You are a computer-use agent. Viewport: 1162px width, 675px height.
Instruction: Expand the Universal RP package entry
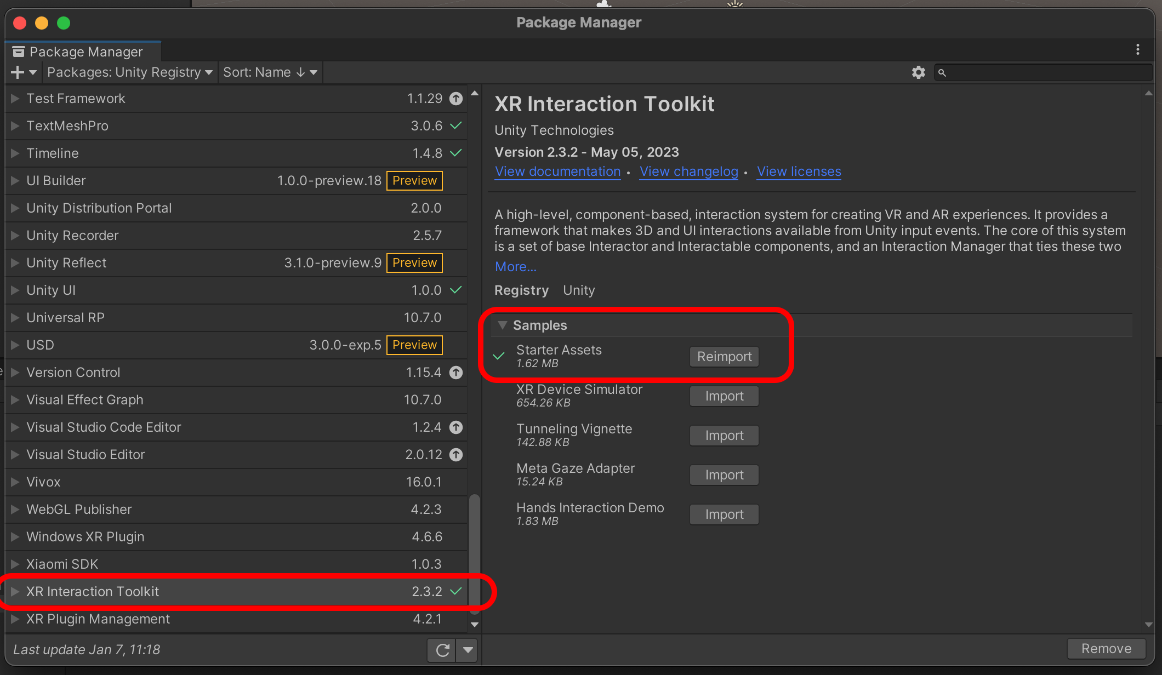pos(15,318)
